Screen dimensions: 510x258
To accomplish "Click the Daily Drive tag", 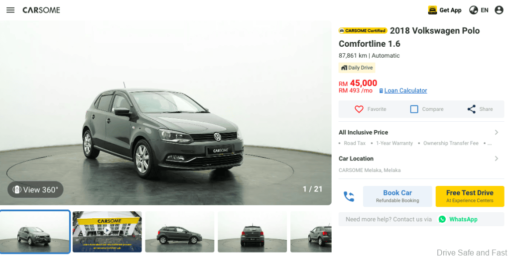I will (x=357, y=68).
